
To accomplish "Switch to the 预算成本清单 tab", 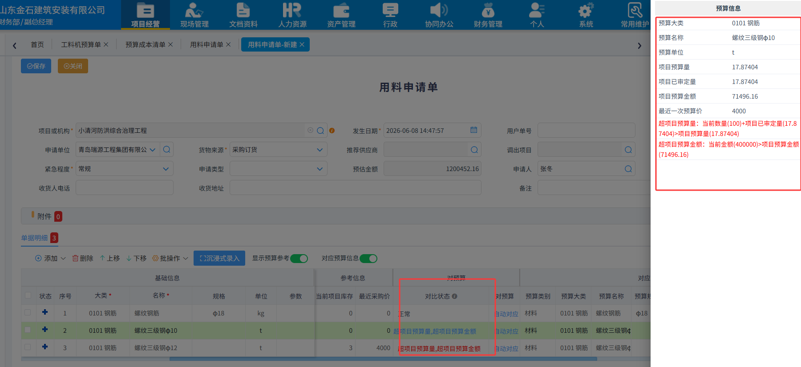I will pos(146,44).
